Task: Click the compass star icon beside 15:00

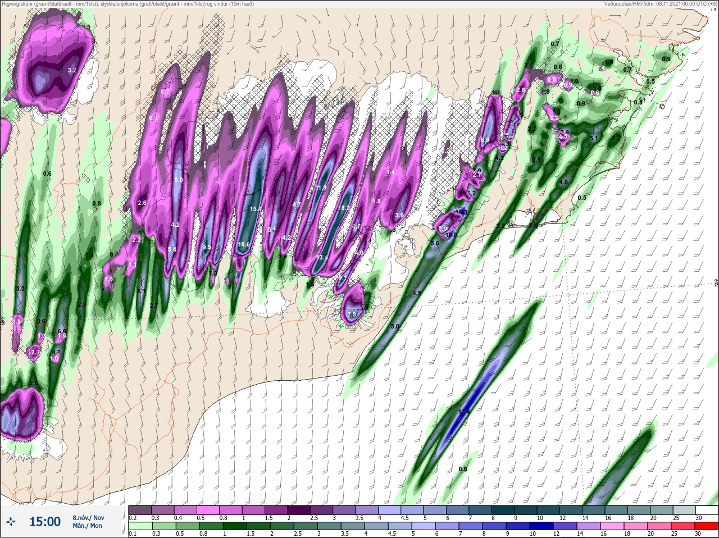Action: click(11, 522)
